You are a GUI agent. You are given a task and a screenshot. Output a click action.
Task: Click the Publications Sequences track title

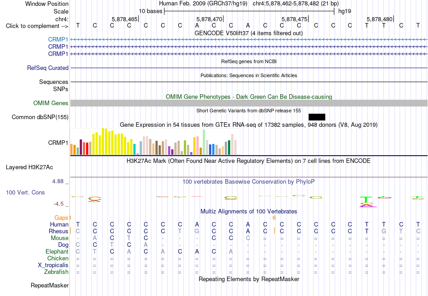coord(249,75)
